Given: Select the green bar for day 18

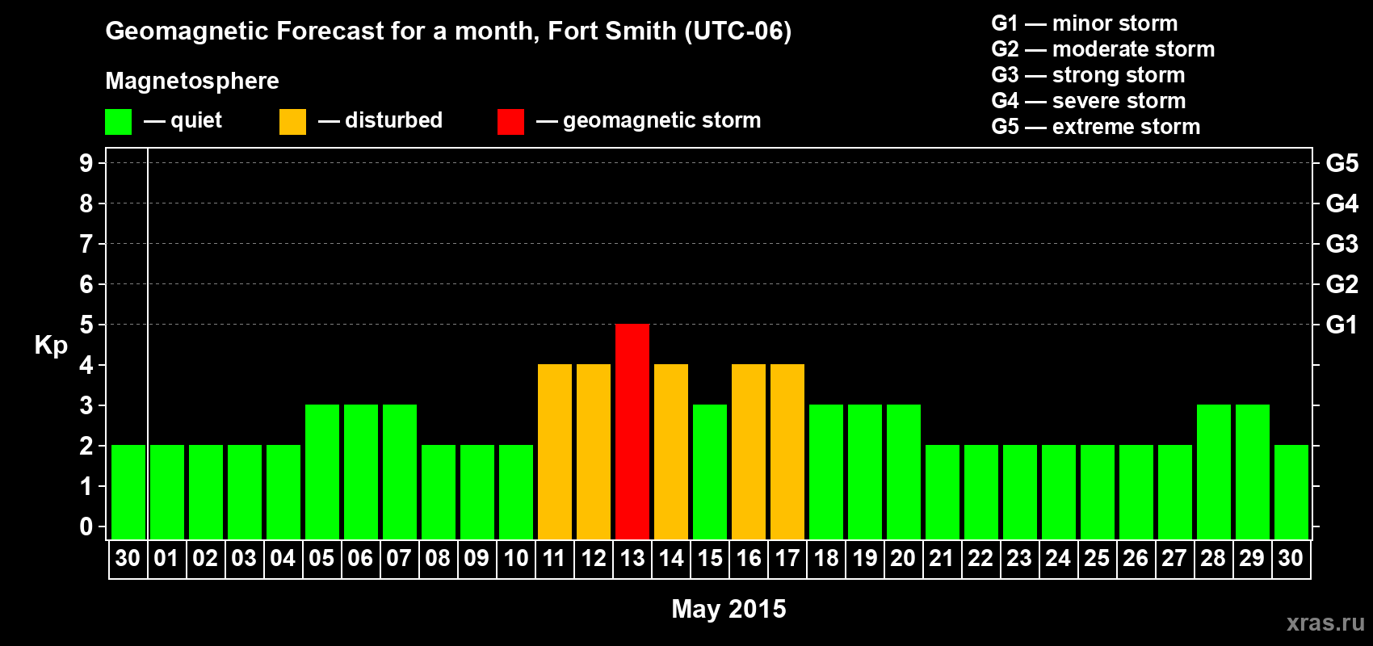Looking at the screenshot, I should click(826, 472).
